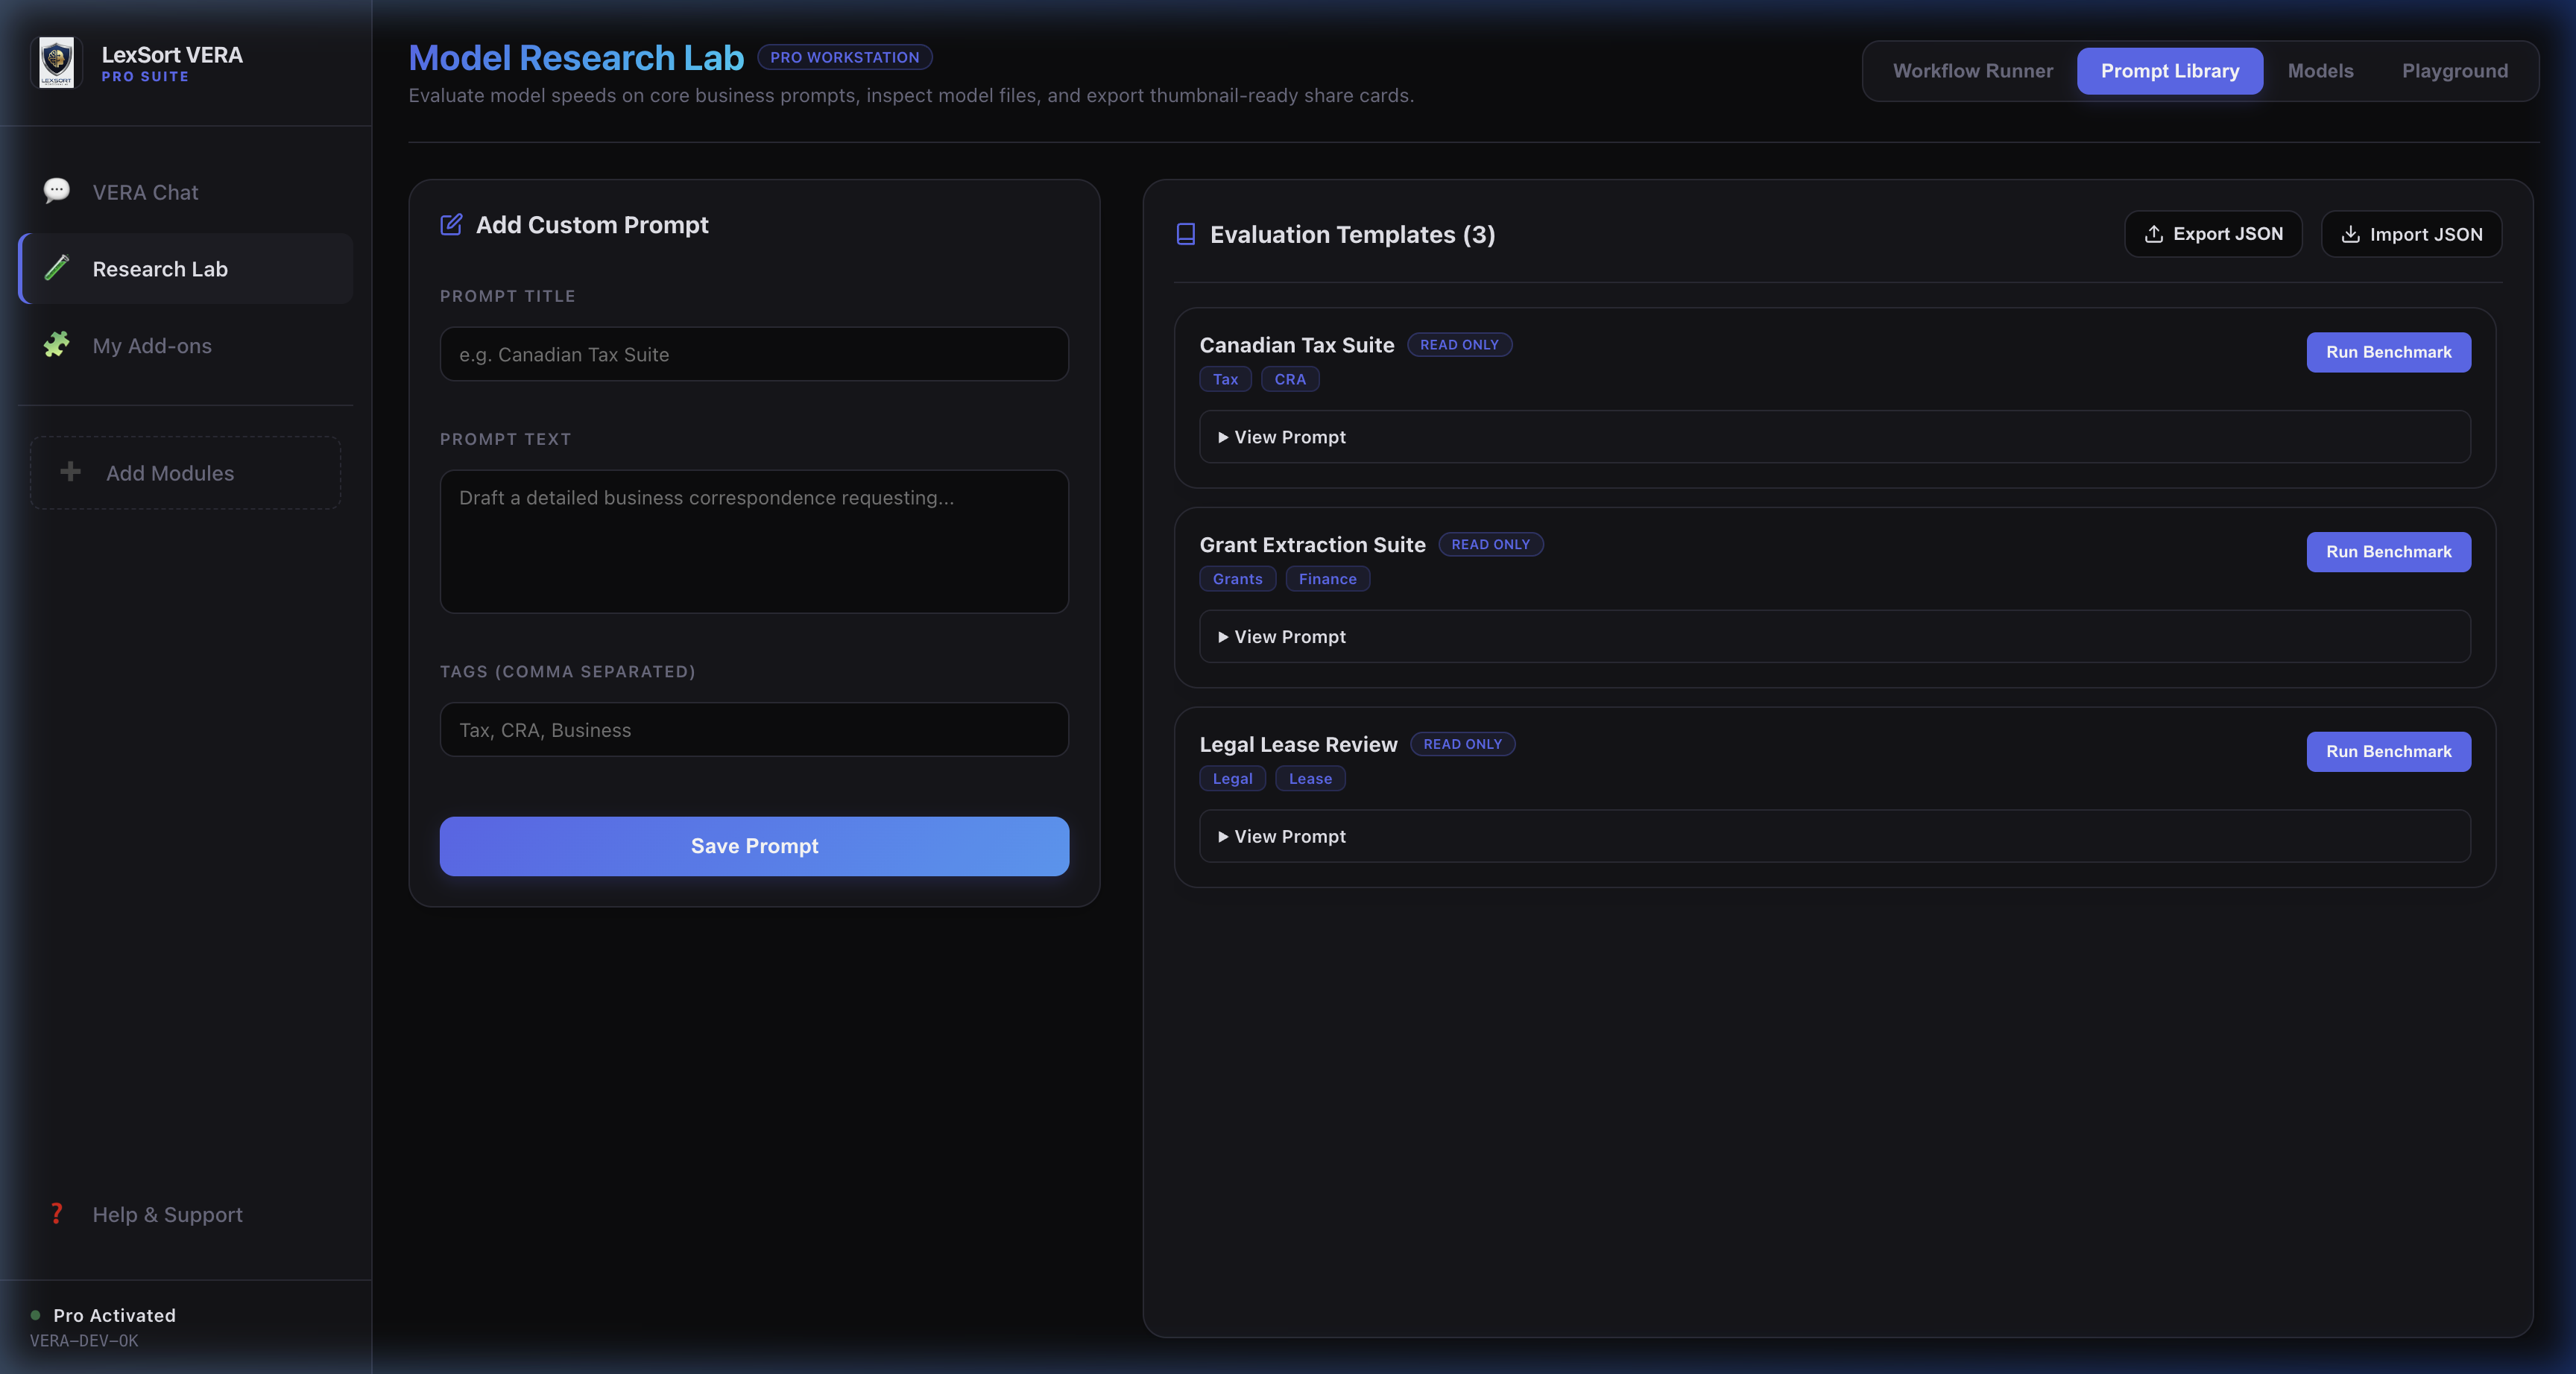Click the Export JSON button

(2213, 234)
